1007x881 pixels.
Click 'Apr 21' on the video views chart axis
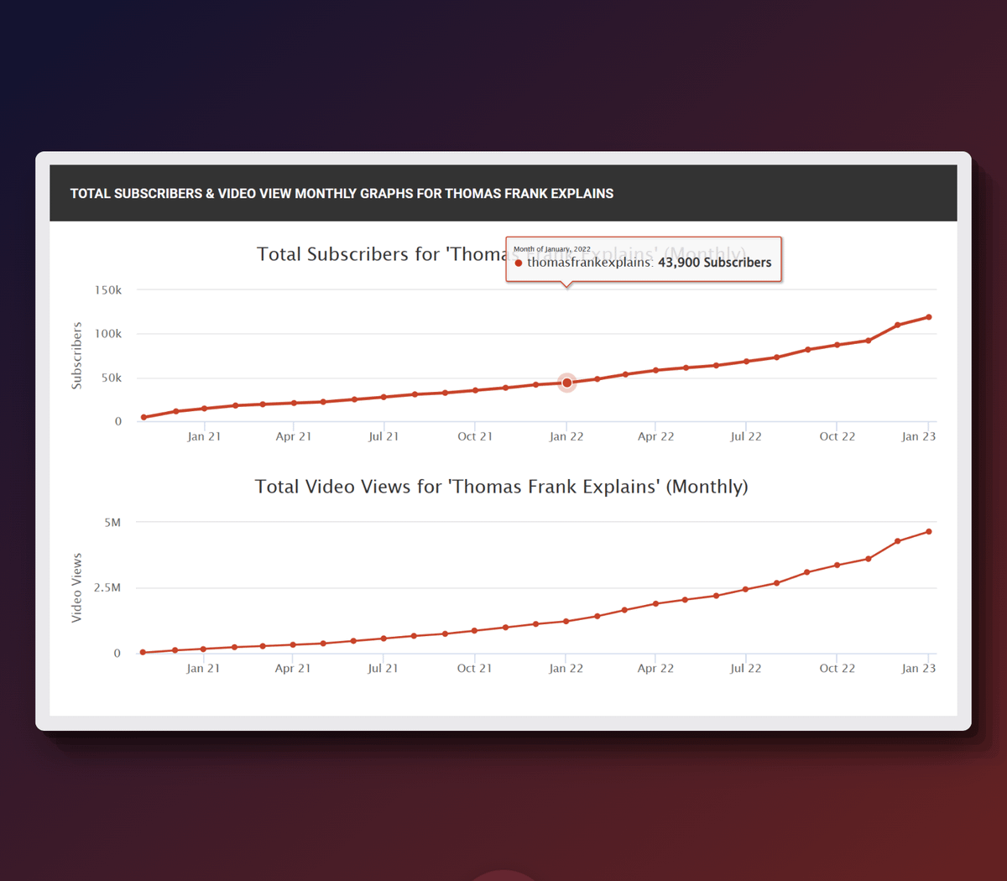pos(293,669)
